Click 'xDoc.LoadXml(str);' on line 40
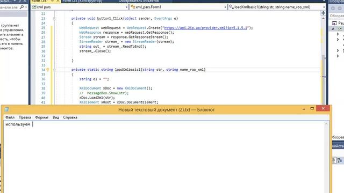 click(x=97, y=98)
